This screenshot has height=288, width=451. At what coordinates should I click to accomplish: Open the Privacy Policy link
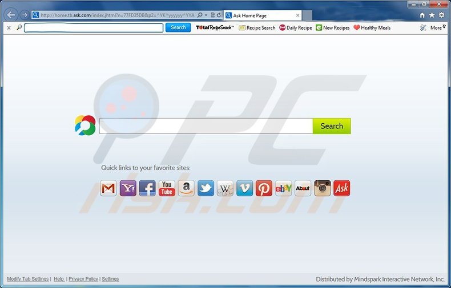point(83,279)
